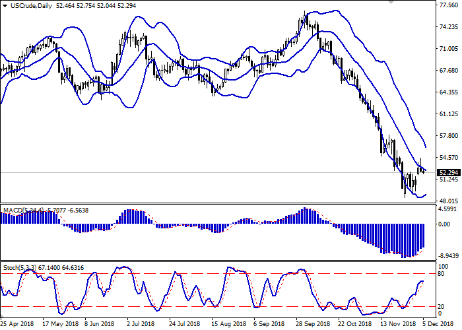
Task: Click the 25 Apr 2018 date label
Action: point(17,324)
